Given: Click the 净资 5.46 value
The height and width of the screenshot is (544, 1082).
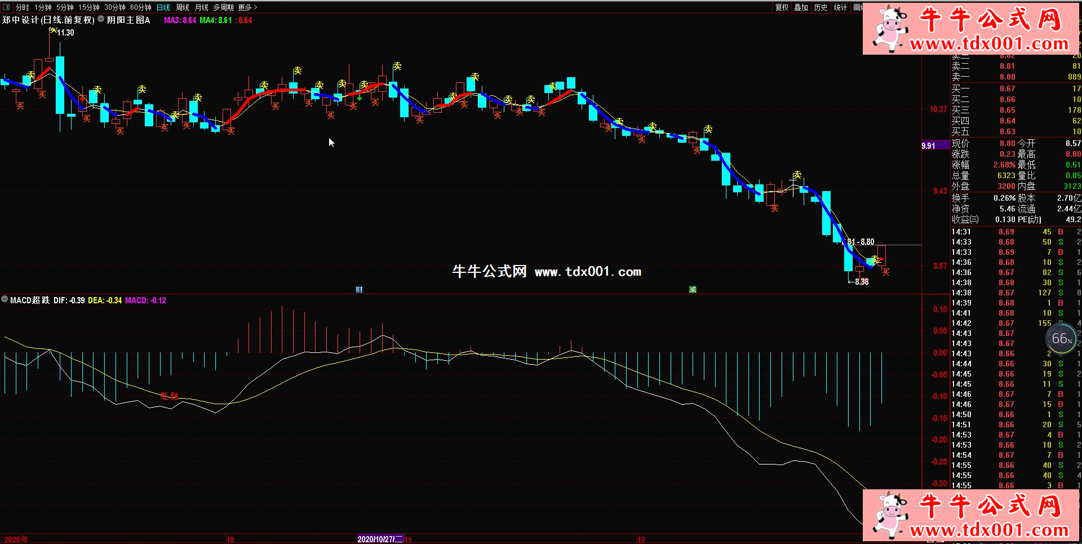Looking at the screenshot, I should point(1008,209).
